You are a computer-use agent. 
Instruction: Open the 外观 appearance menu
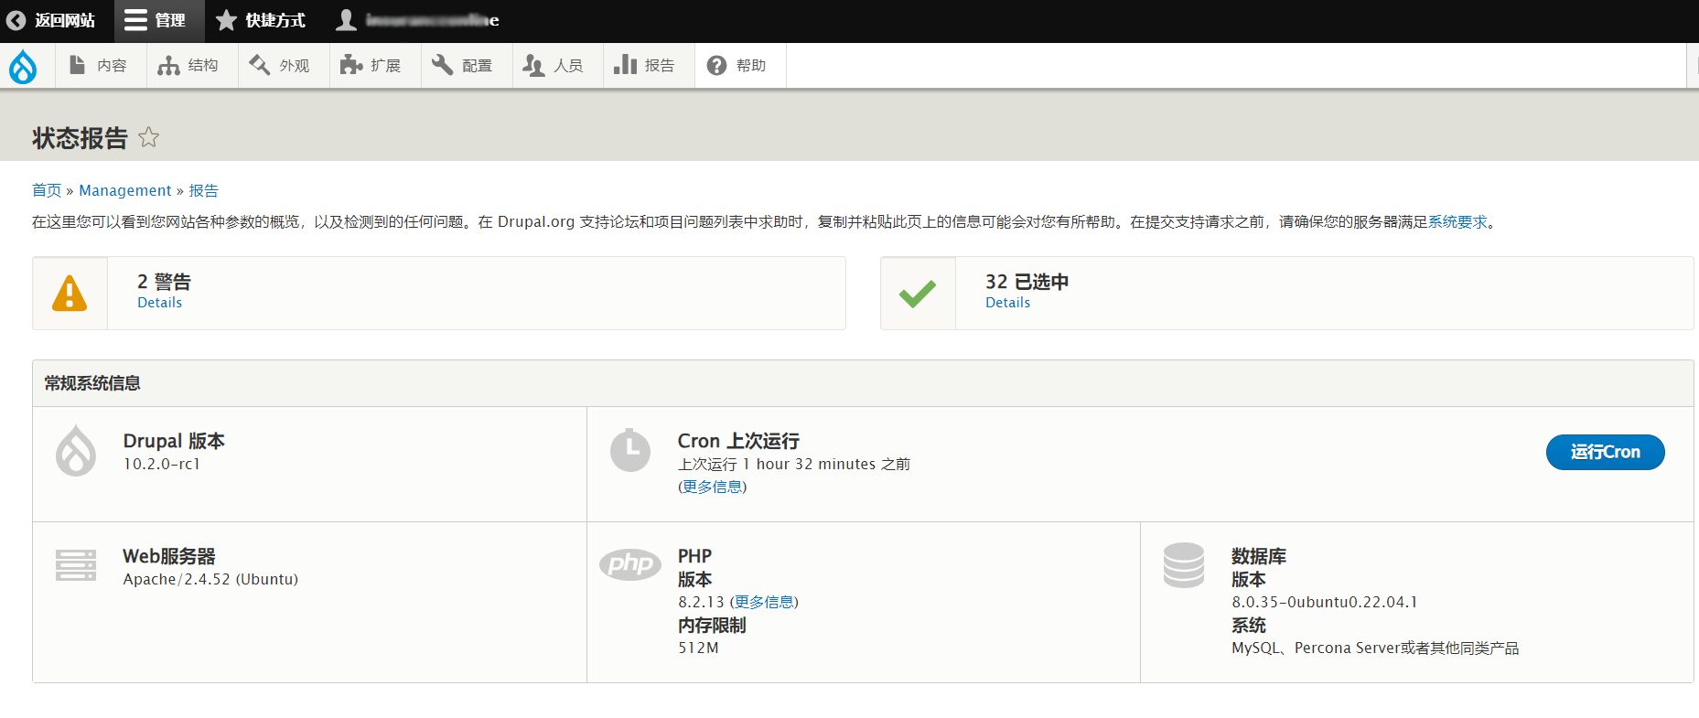(x=284, y=66)
